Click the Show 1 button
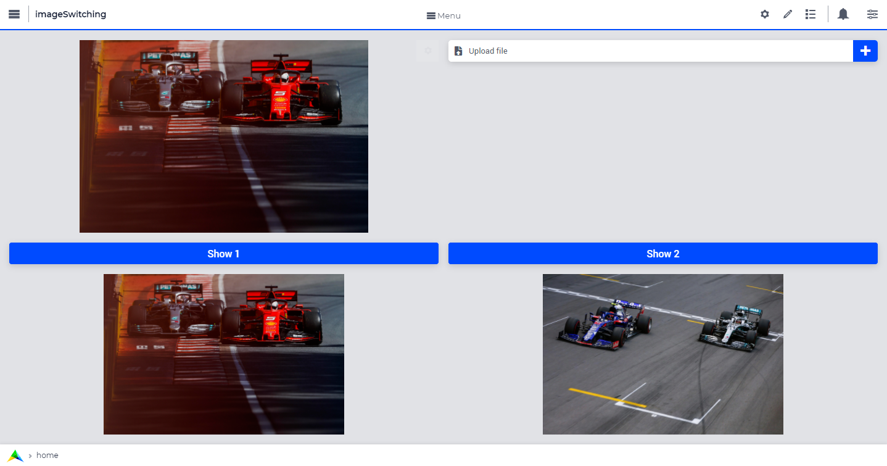 click(x=224, y=254)
